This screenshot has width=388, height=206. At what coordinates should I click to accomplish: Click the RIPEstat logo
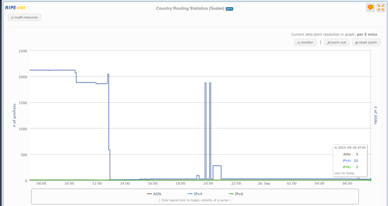[14, 8]
